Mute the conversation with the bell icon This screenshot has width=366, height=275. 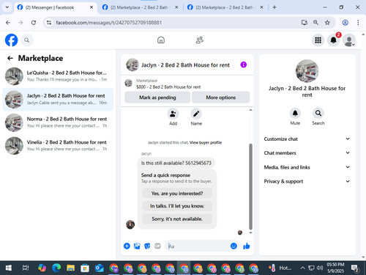pos(295,113)
